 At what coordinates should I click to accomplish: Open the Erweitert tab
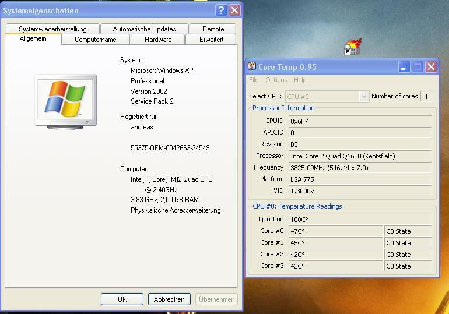[x=211, y=40]
